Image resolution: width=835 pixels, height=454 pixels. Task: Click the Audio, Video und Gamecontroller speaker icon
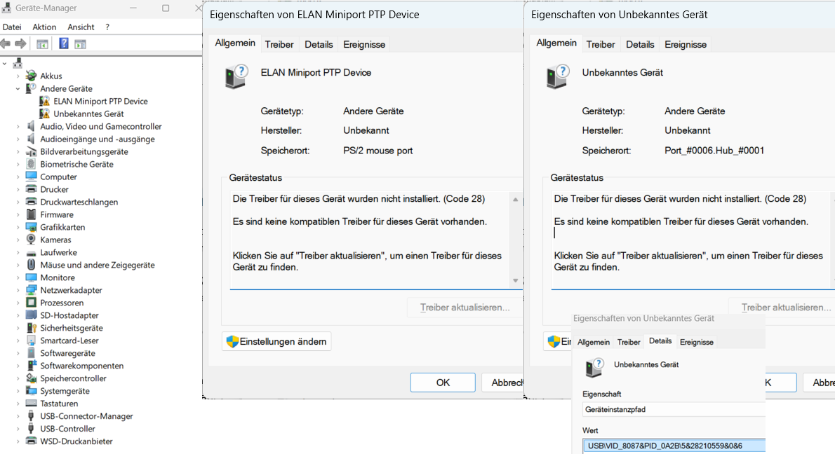[x=32, y=126]
